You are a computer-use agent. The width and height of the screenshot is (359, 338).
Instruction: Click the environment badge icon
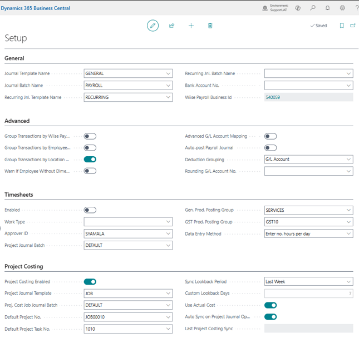[265, 8]
